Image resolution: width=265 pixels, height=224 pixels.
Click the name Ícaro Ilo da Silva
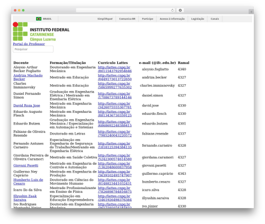coord(28,190)
